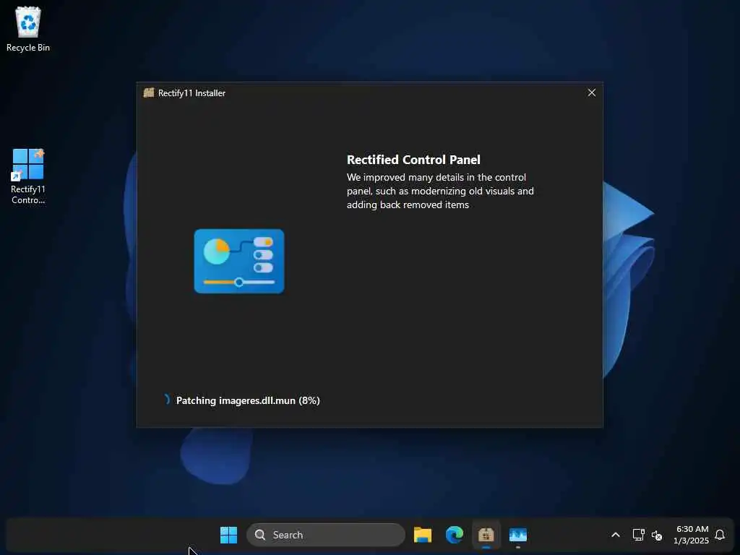Open the Windows Start menu
This screenshot has width=740, height=555.
[229, 535]
